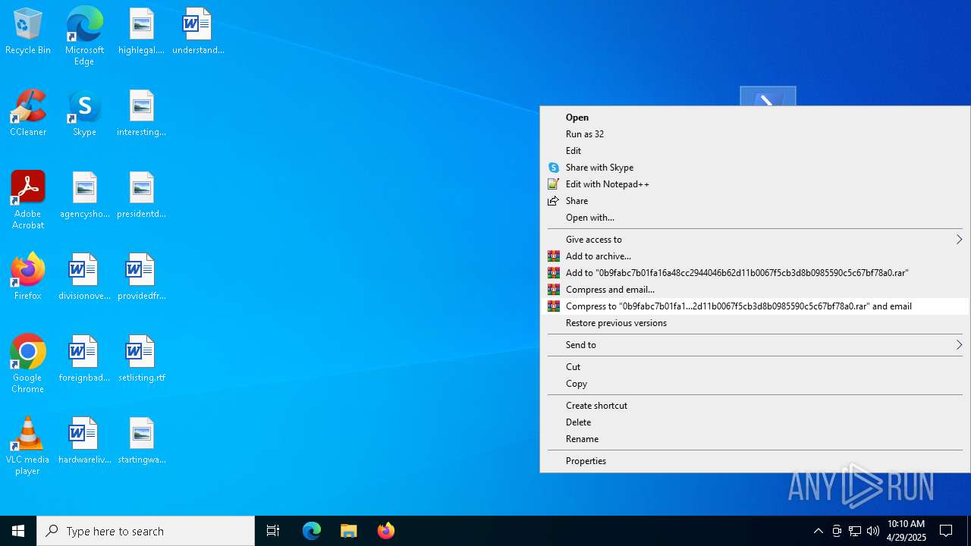The width and height of the screenshot is (971, 546).
Task: Open Firefox from the taskbar
Action: click(x=386, y=531)
